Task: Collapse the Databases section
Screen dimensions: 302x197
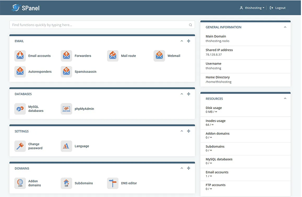Action: 182,94
